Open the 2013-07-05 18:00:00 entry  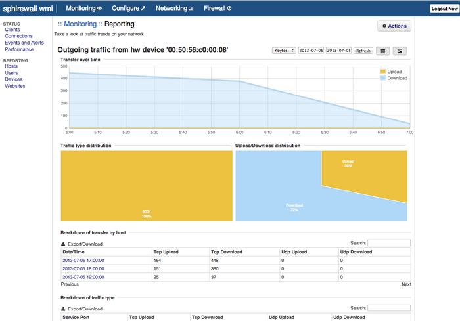pos(83,269)
